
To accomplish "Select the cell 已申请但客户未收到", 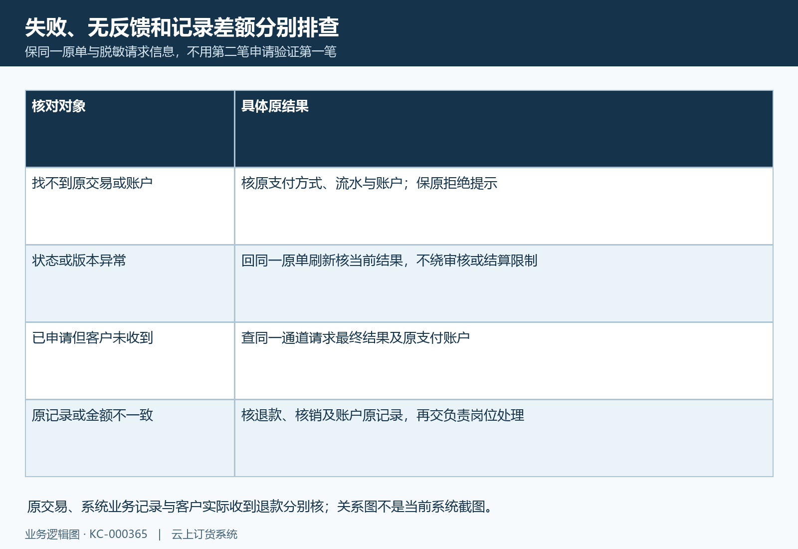I will (x=130, y=361).
